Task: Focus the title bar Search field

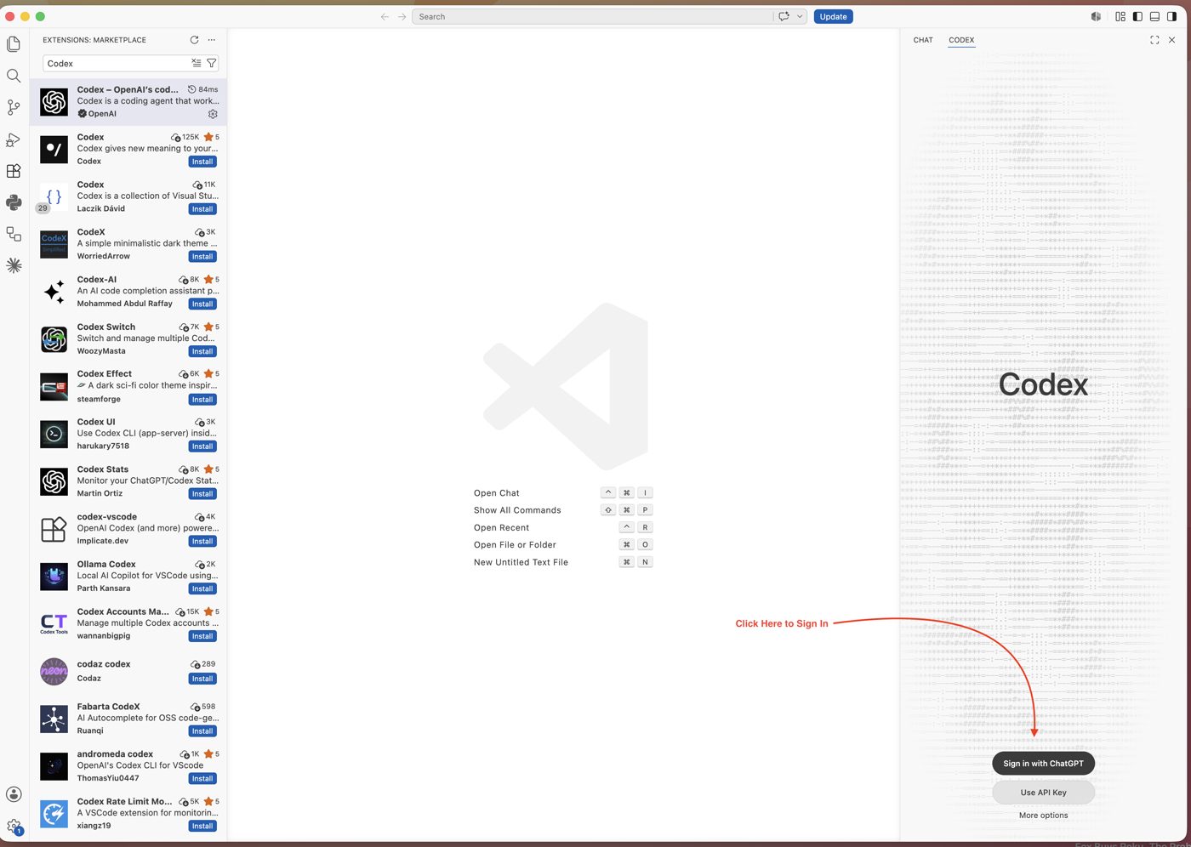Action: click(x=592, y=16)
